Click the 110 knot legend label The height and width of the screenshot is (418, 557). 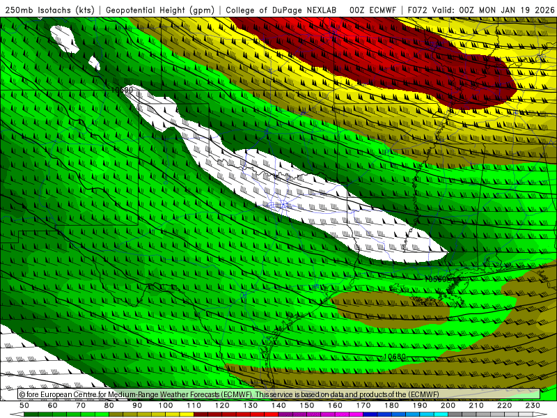194,405
